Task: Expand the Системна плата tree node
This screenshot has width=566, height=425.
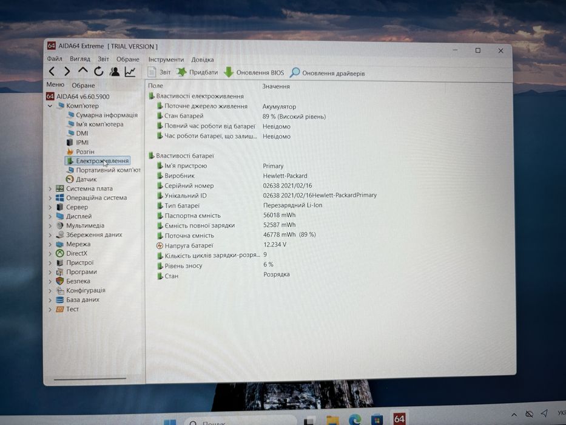Action: (x=50, y=189)
